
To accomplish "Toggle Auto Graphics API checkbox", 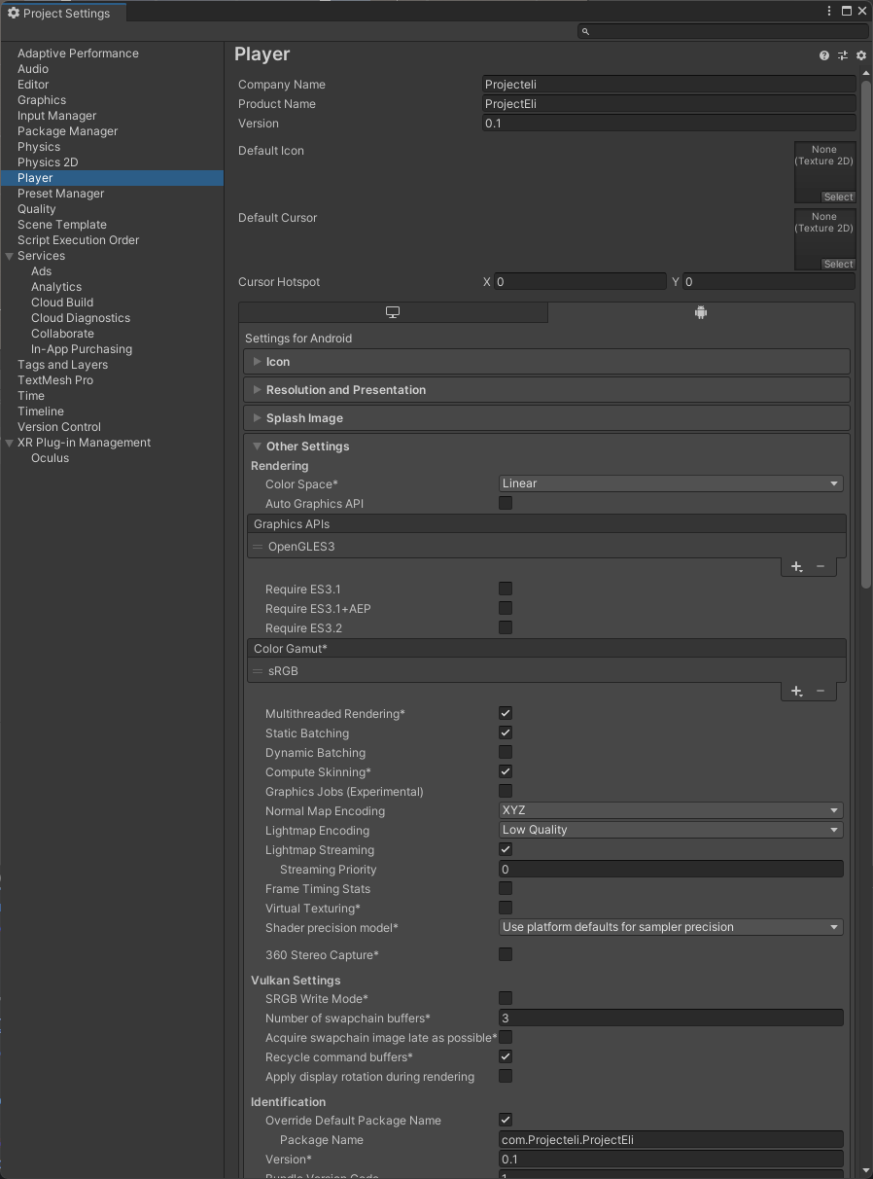I will coord(506,503).
